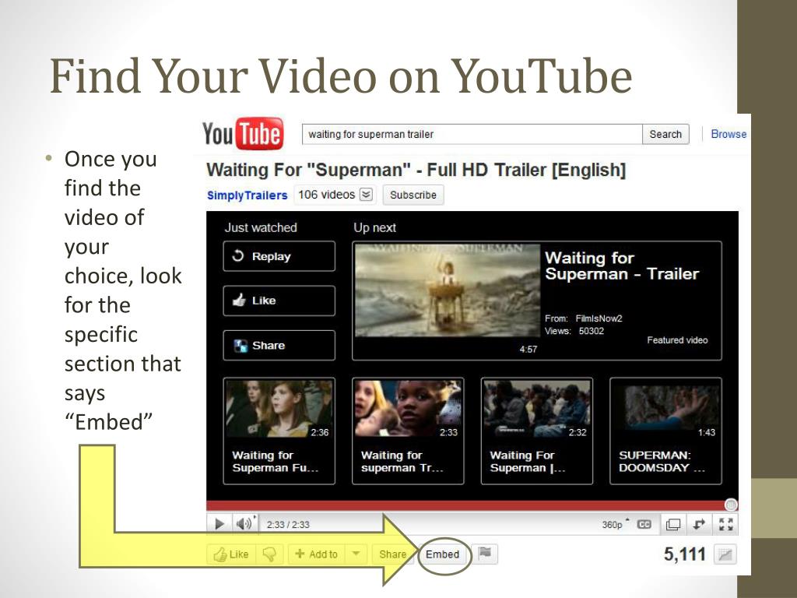Open the Browse link
797x598 pixels.
click(729, 134)
